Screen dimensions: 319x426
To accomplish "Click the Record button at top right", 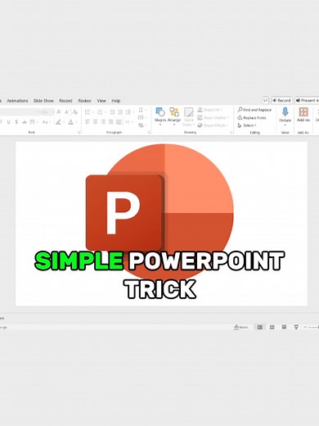I will coord(281,101).
